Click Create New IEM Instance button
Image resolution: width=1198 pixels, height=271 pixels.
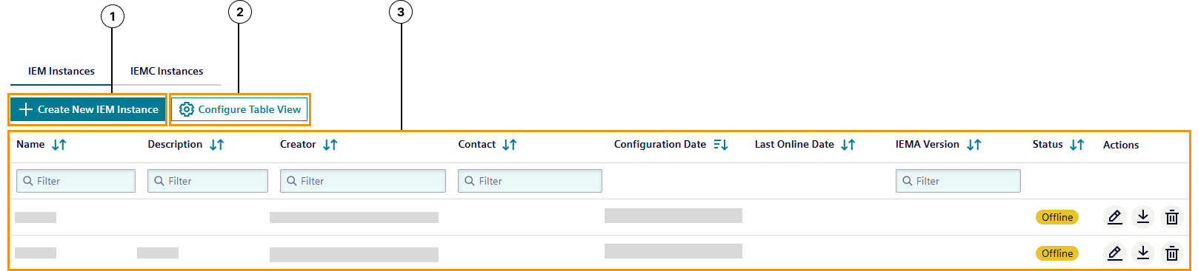(88, 109)
